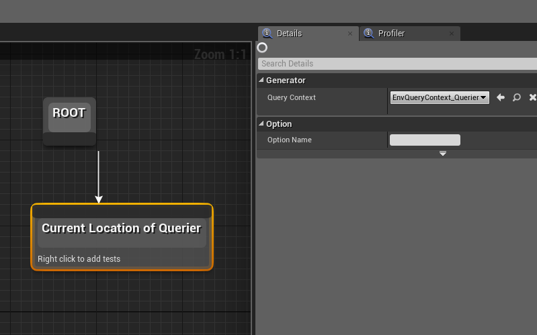Click the Option Name label
The image size is (537, 335).
[x=290, y=140]
